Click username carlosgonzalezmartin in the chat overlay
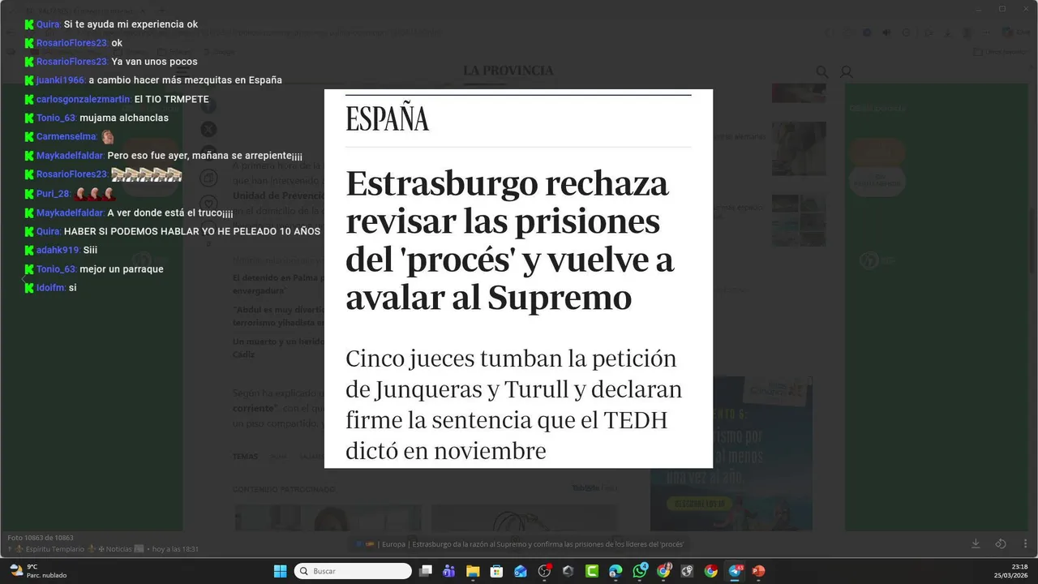Viewport: 1038px width, 584px height. point(84,99)
